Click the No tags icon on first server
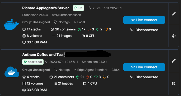The image size is (181, 96). pyautogui.click(x=56, y=22)
